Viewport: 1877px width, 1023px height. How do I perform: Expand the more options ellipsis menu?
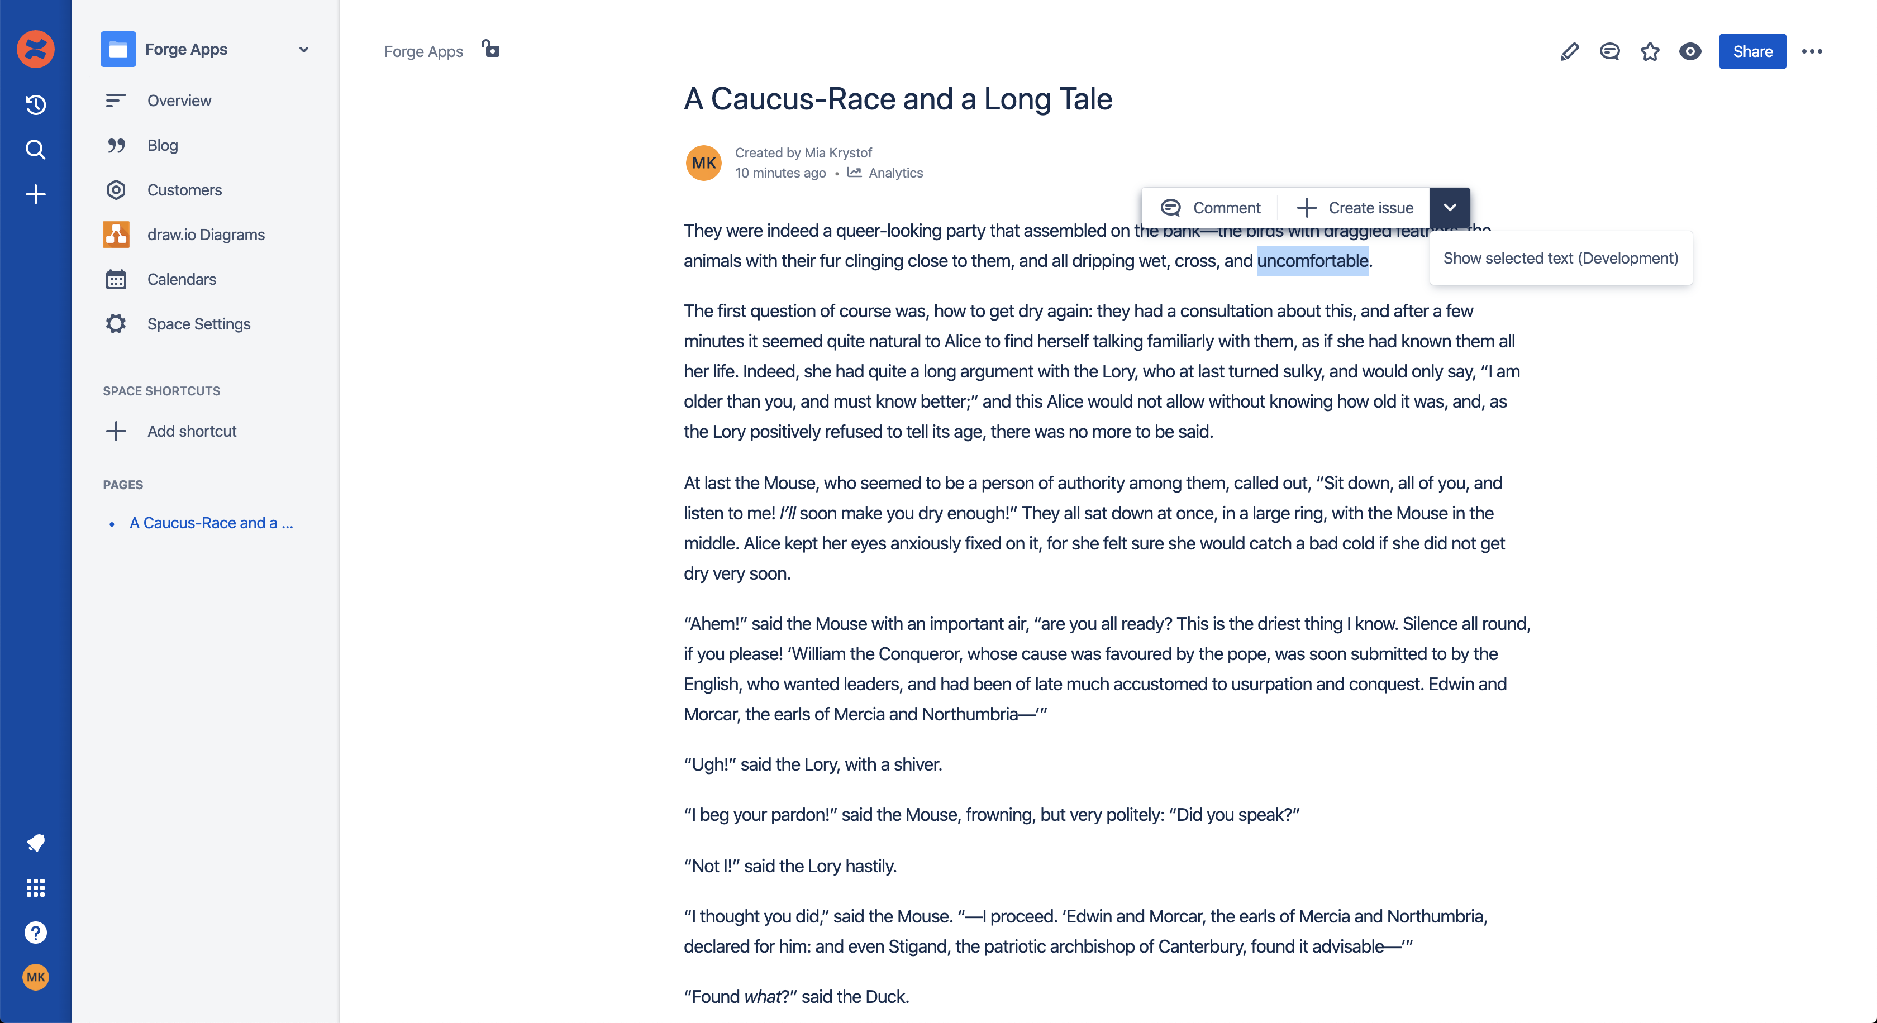[x=1813, y=52]
